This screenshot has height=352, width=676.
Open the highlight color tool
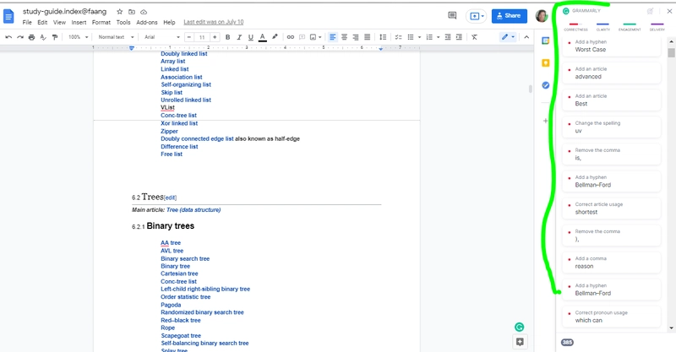click(275, 37)
